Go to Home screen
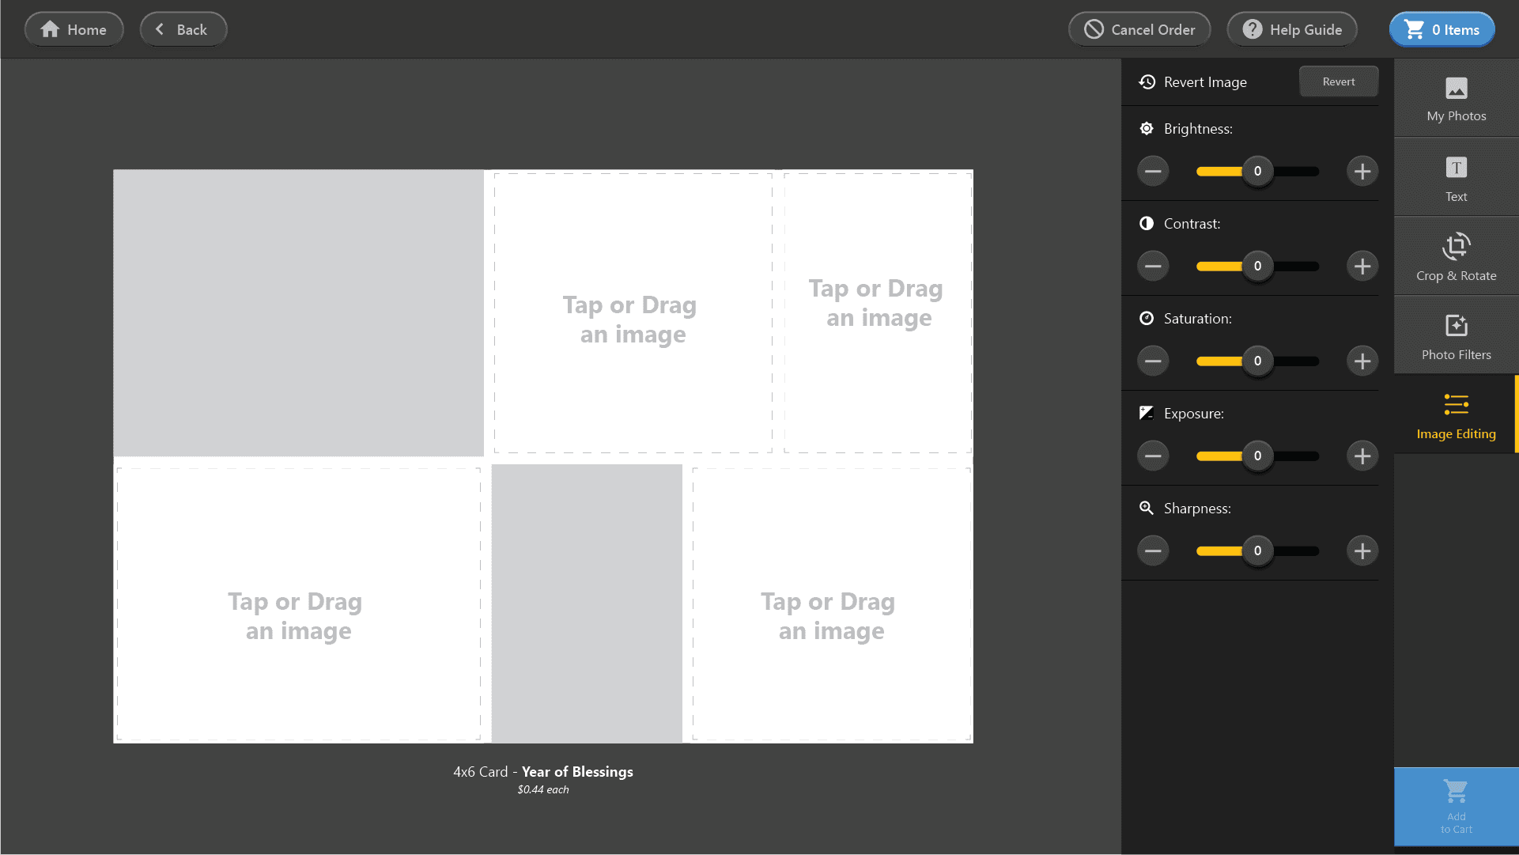 tap(74, 29)
